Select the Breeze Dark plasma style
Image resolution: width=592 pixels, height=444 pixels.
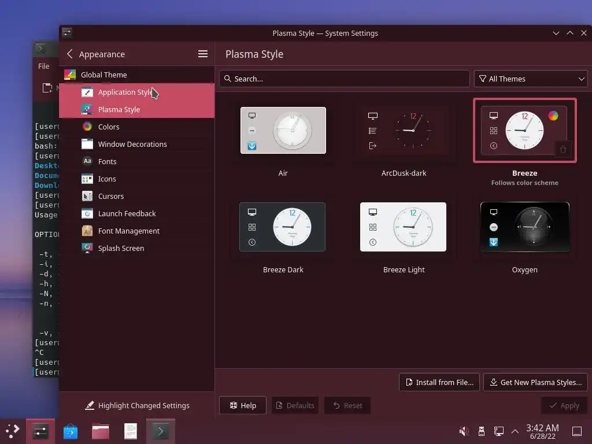click(283, 227)
